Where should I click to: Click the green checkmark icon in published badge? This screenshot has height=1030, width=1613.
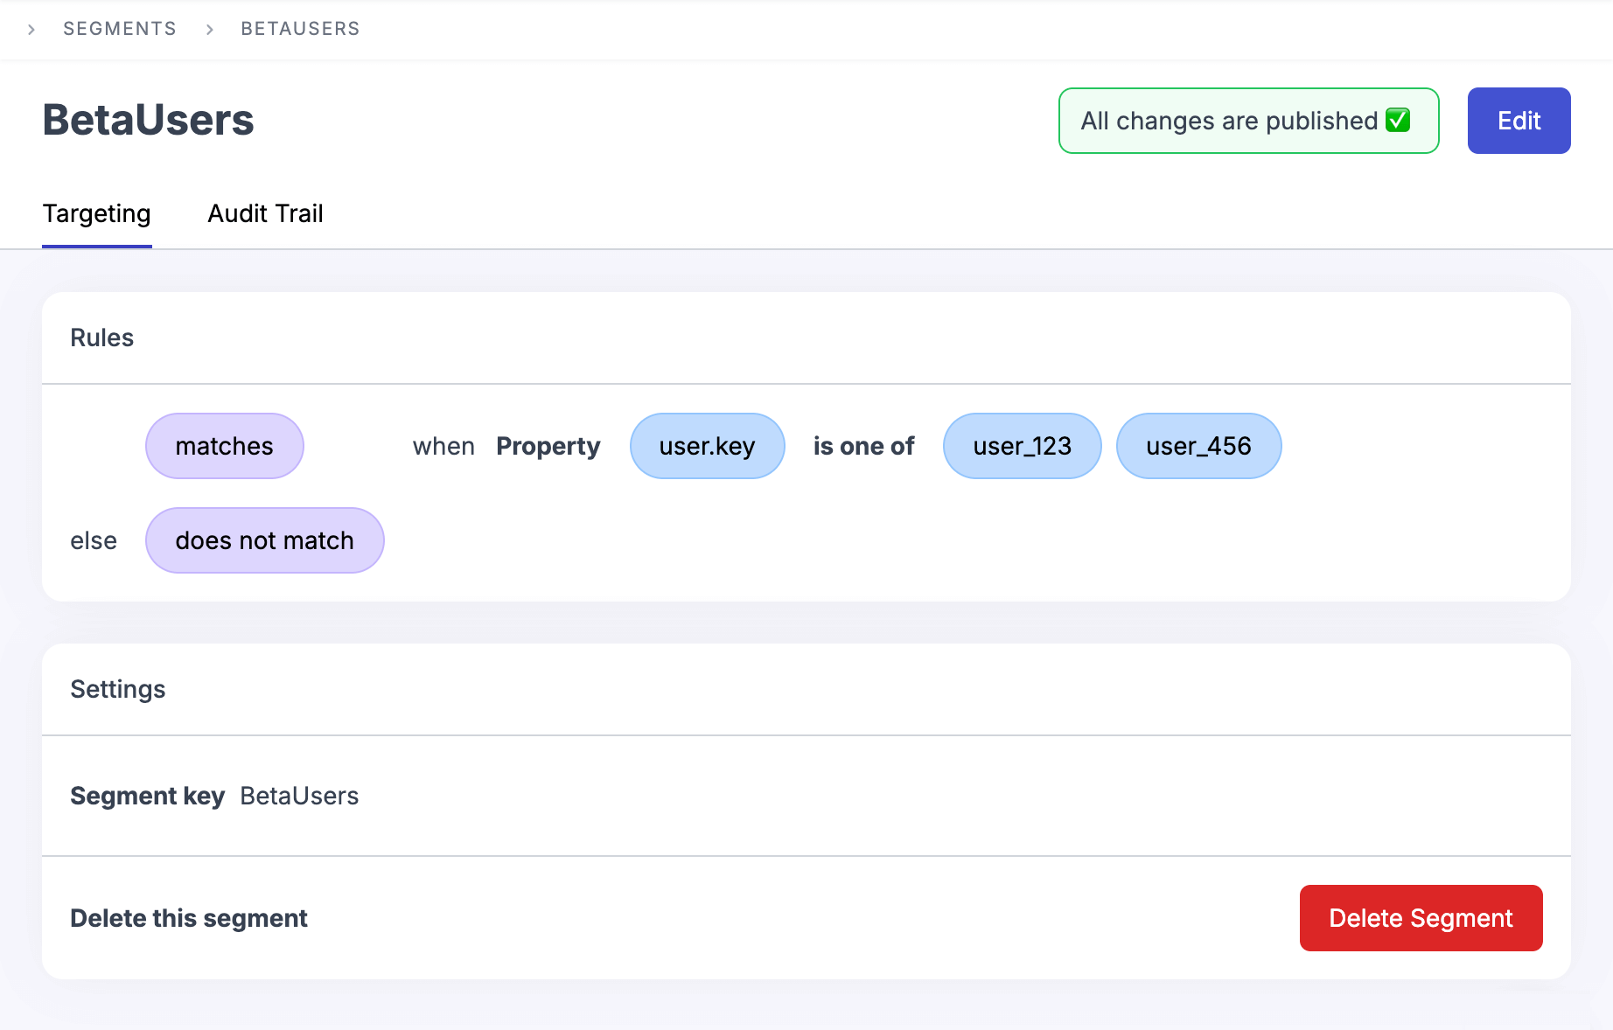(1398, 120)
